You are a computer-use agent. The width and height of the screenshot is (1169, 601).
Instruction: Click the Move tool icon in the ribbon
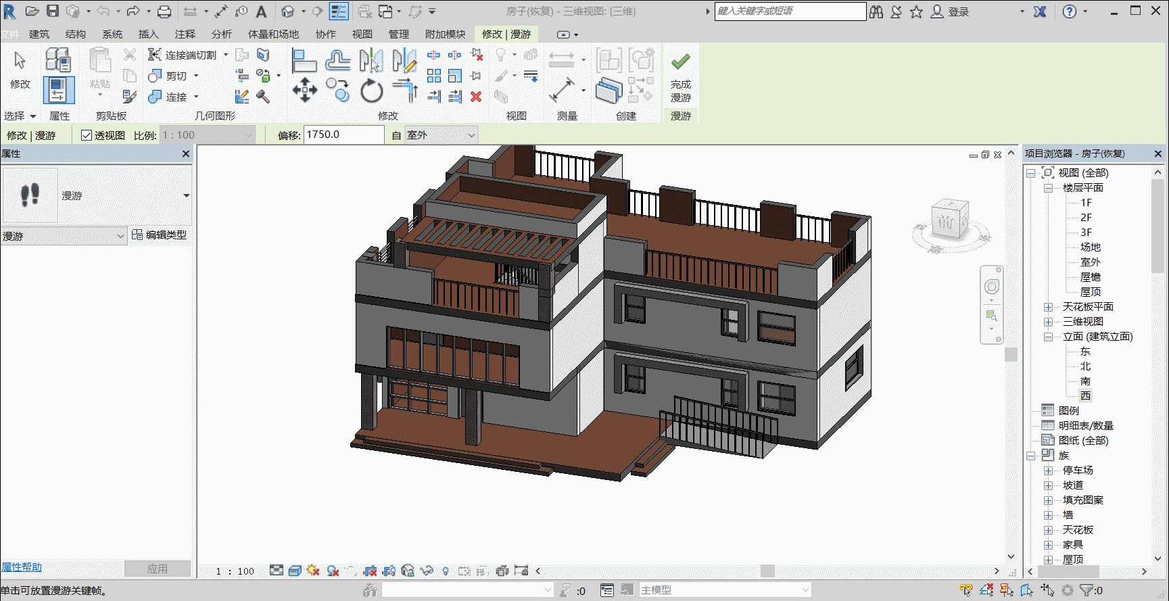(304, 90)
